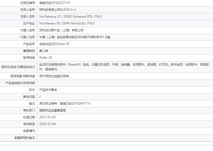
Task: Click the 数据库相关备注 label
Action: (x=25, y=138)
